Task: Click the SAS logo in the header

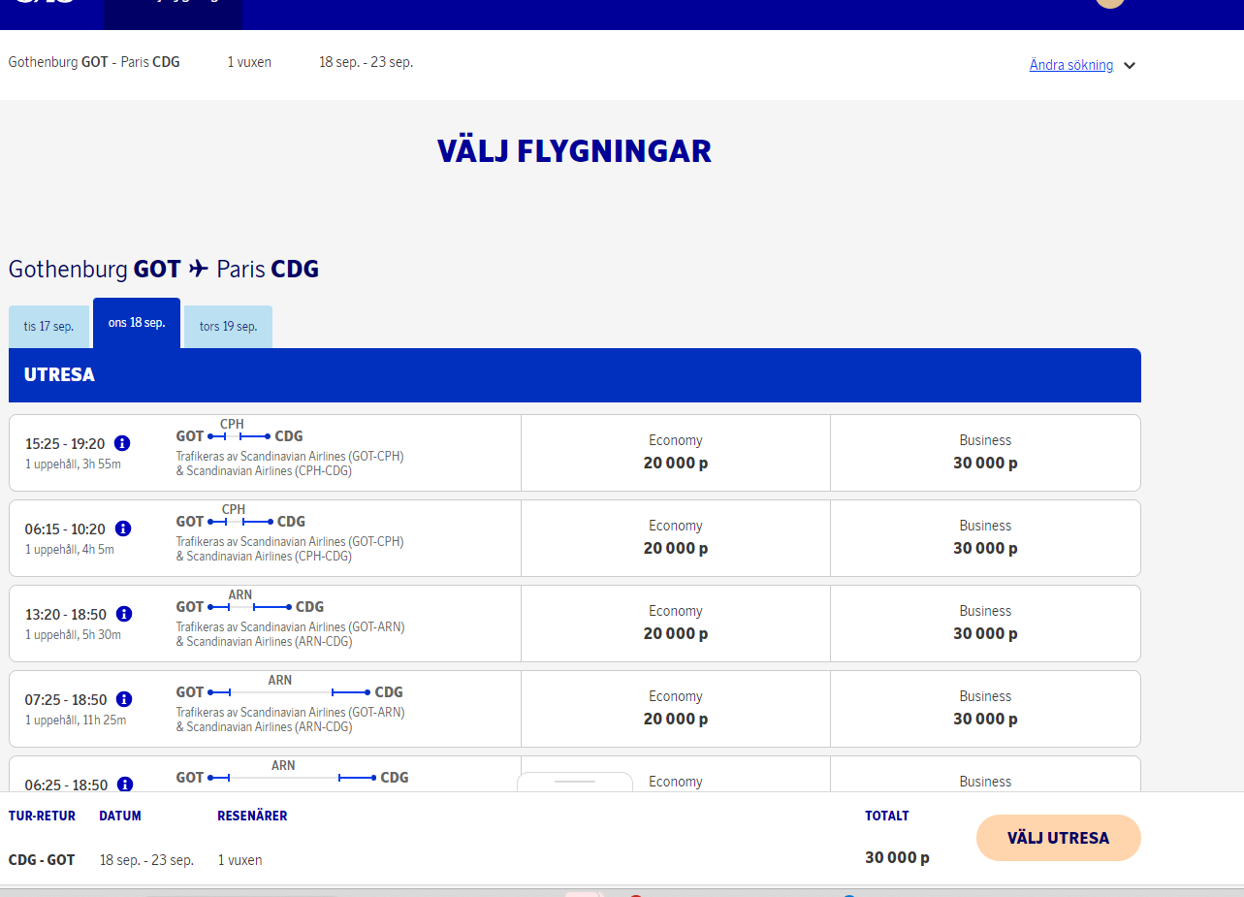Action: click(44, 3)
